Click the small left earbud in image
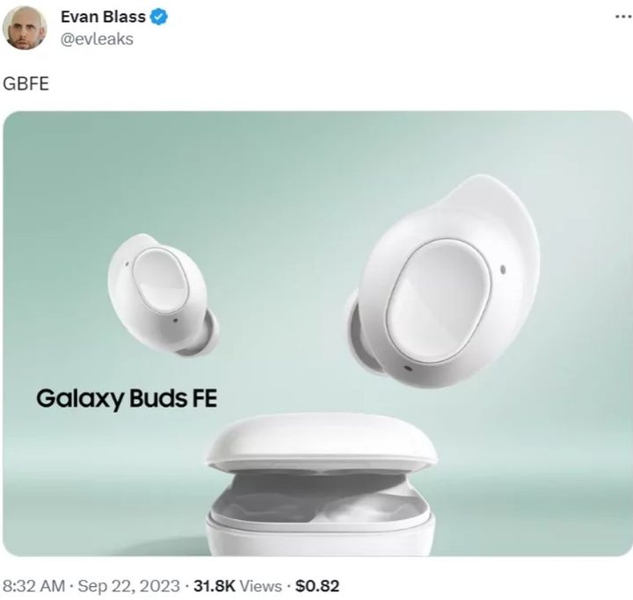The height and width of the screenshot is (600, 633). 163,294
